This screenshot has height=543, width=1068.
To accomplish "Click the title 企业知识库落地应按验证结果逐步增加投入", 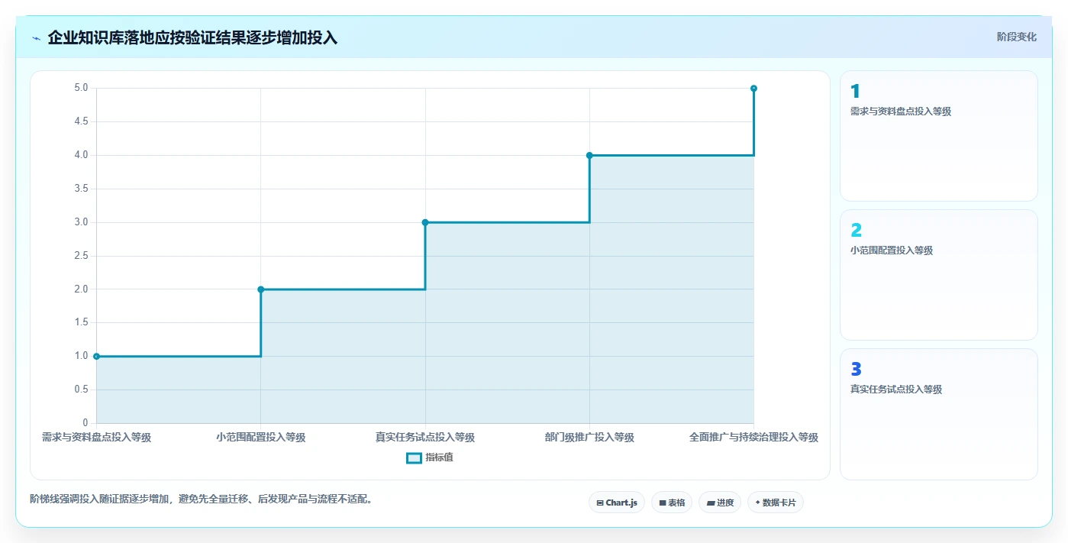I will coord(192,37).
